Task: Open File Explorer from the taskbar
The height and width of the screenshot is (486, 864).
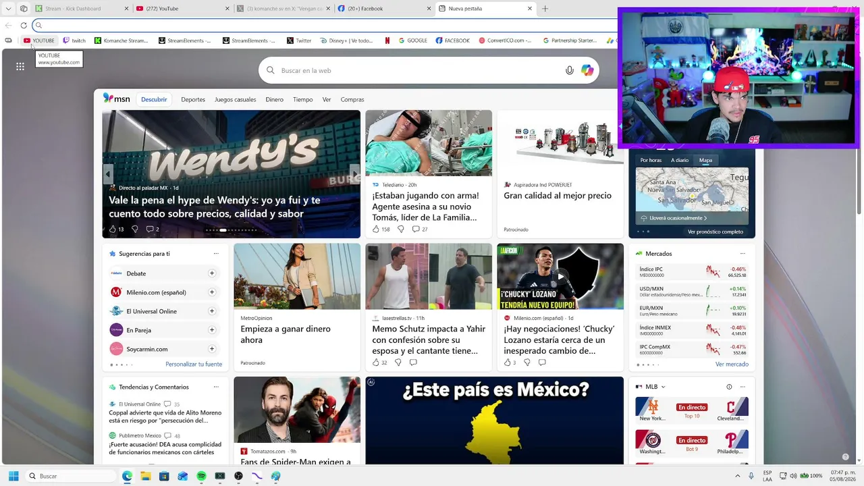Action: [145, 476]
